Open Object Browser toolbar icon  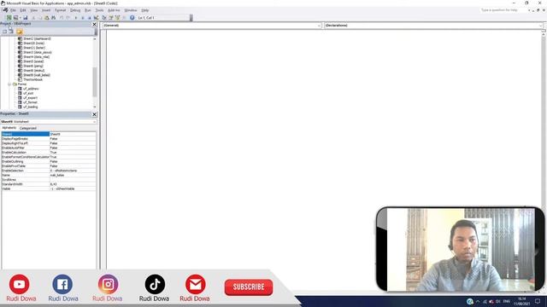pyautogui.click(x=117, y=17)
